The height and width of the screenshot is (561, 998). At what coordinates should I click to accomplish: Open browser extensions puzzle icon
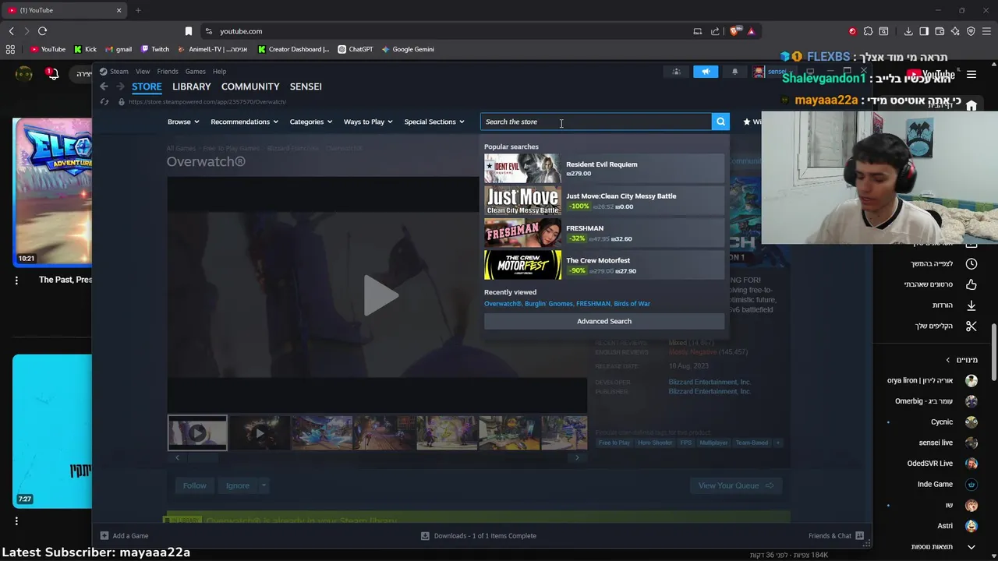click(868, 31)
